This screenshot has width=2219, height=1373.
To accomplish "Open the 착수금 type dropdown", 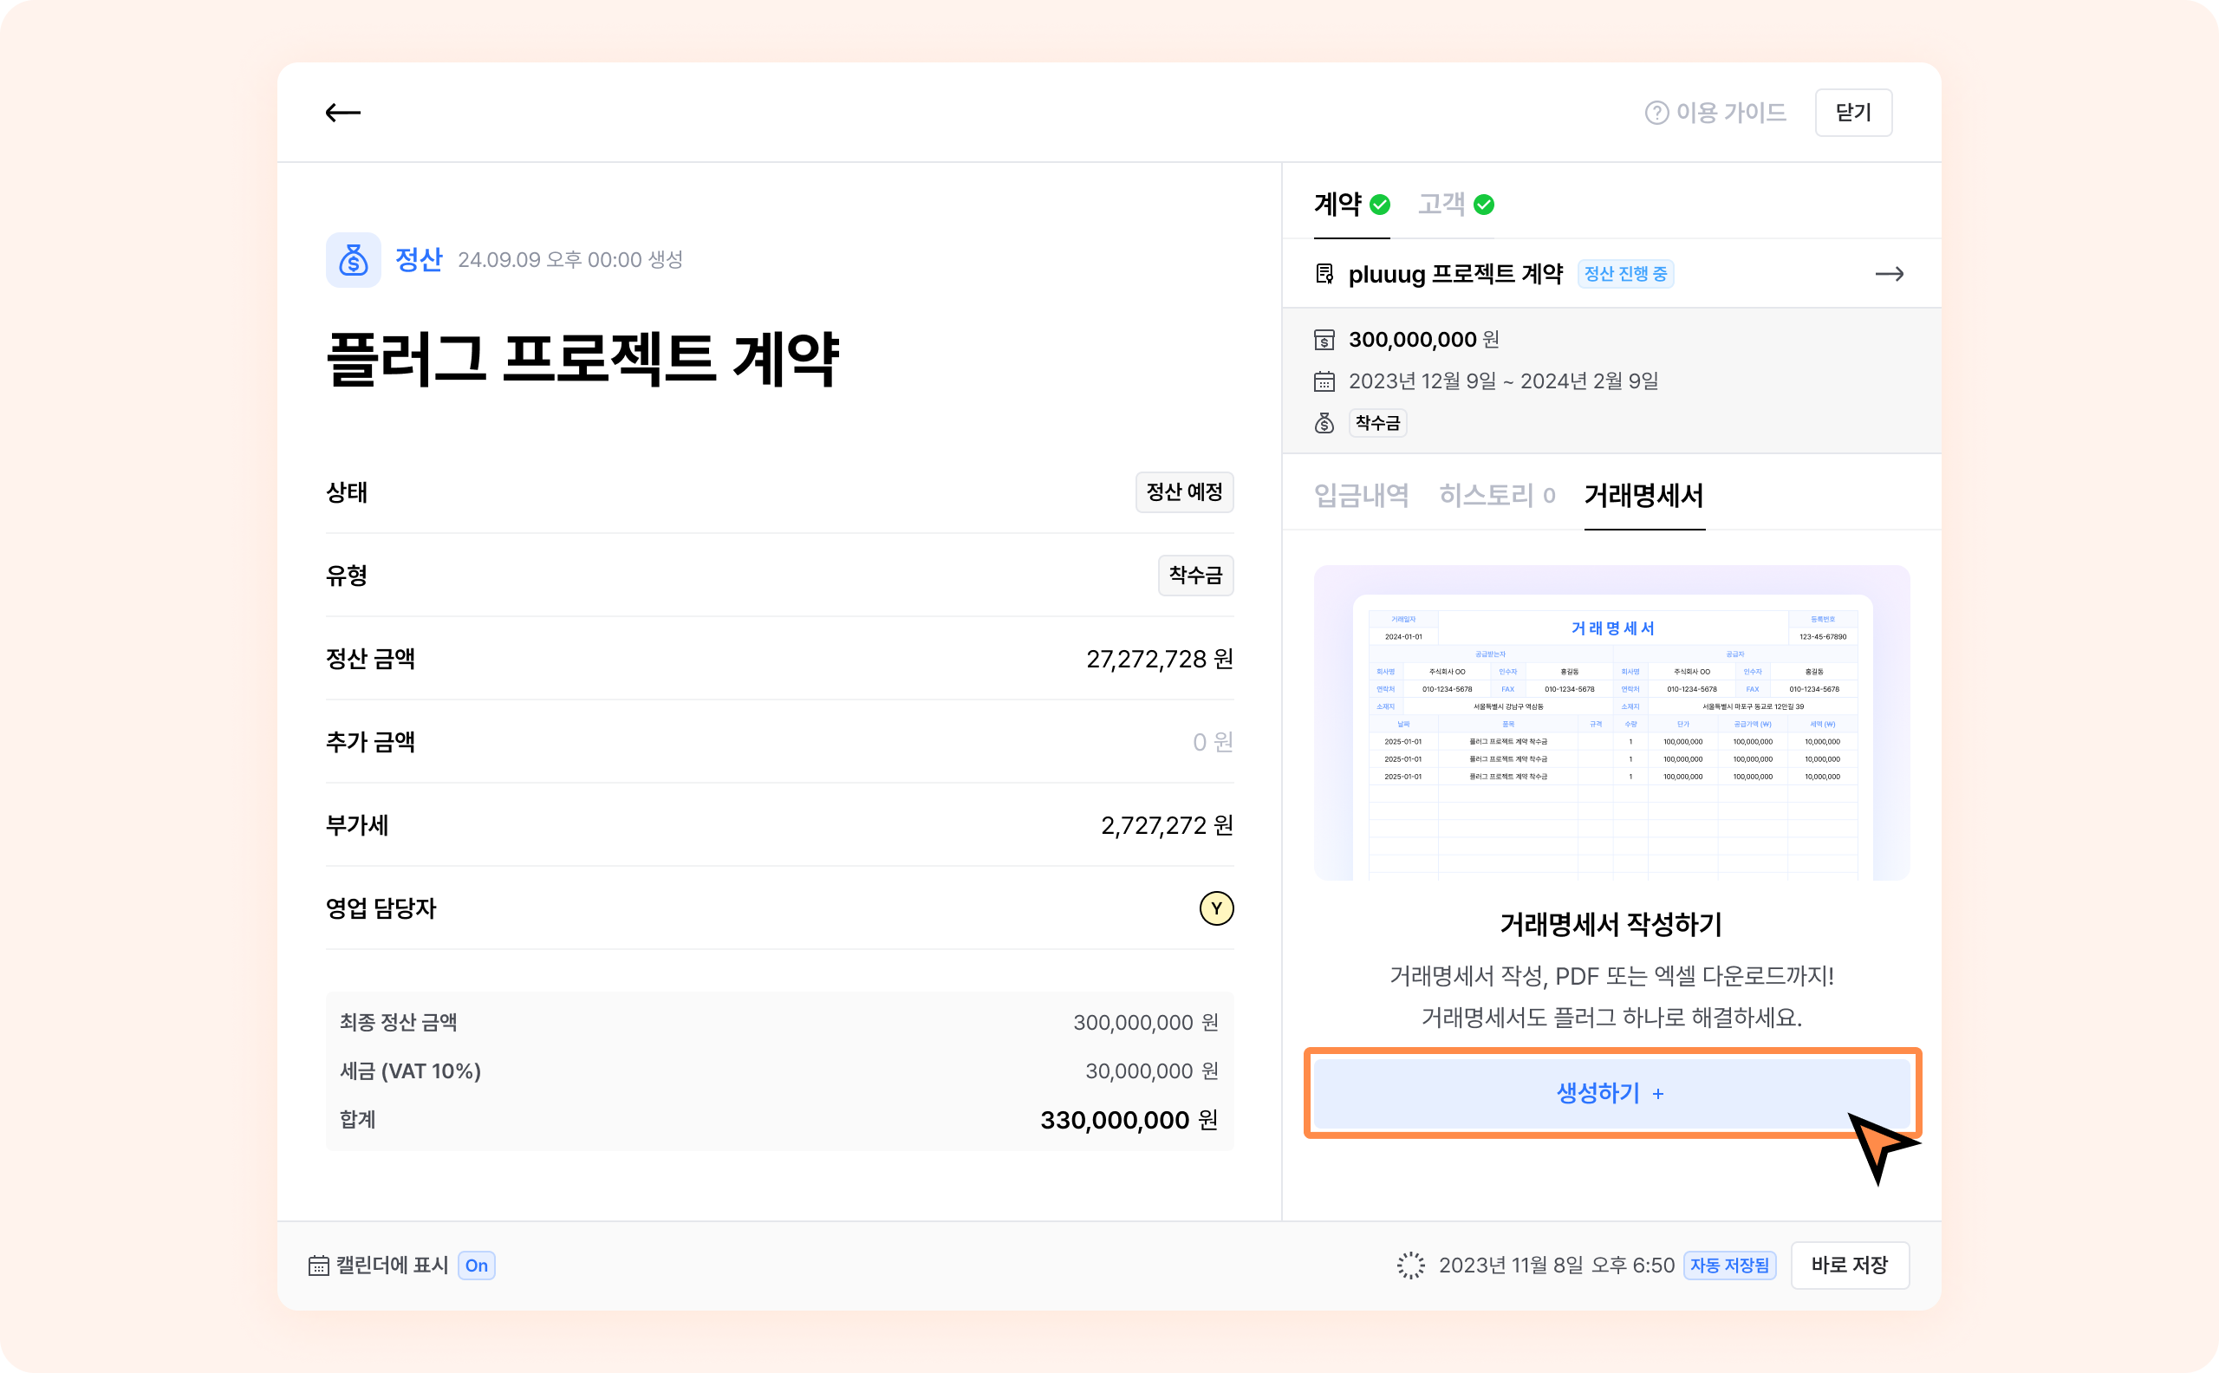I will (x=1194, y=576).
